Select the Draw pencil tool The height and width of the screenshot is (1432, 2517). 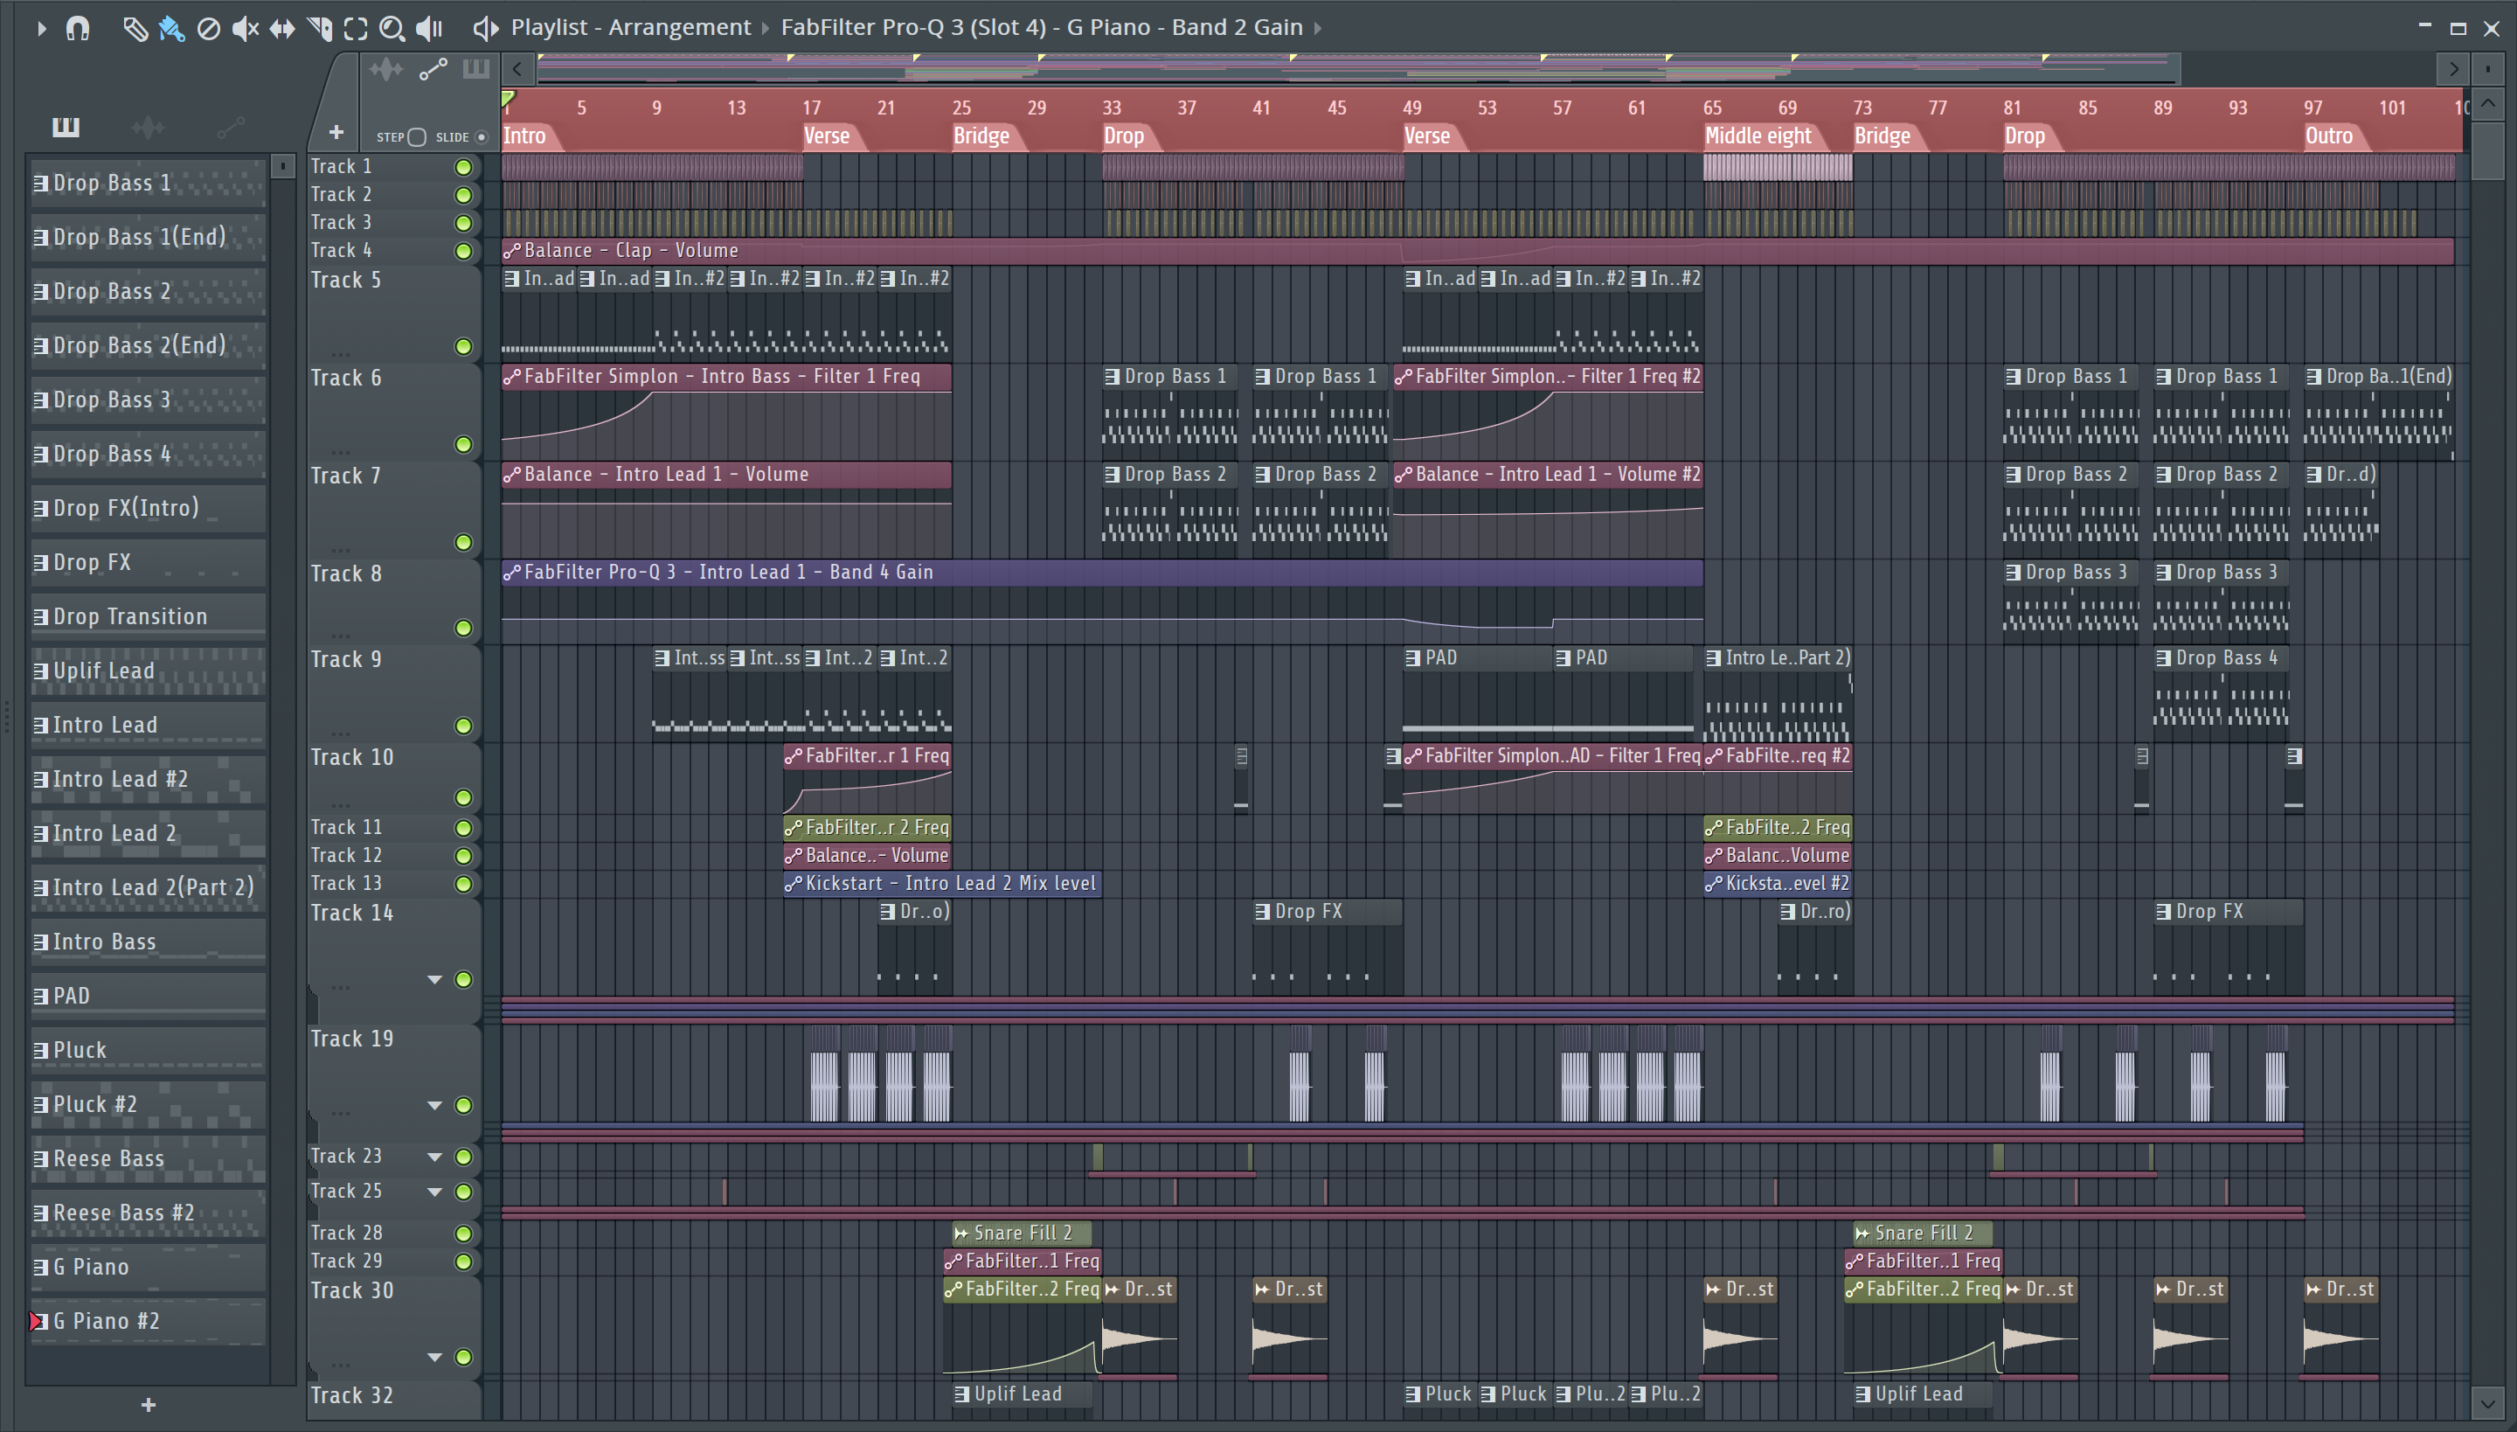click(135, 29)
